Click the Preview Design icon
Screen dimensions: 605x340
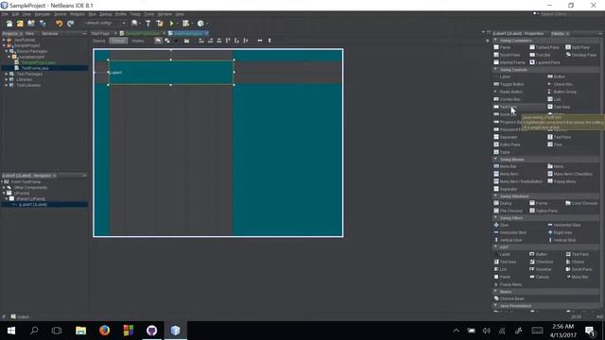tap(187, 41)
